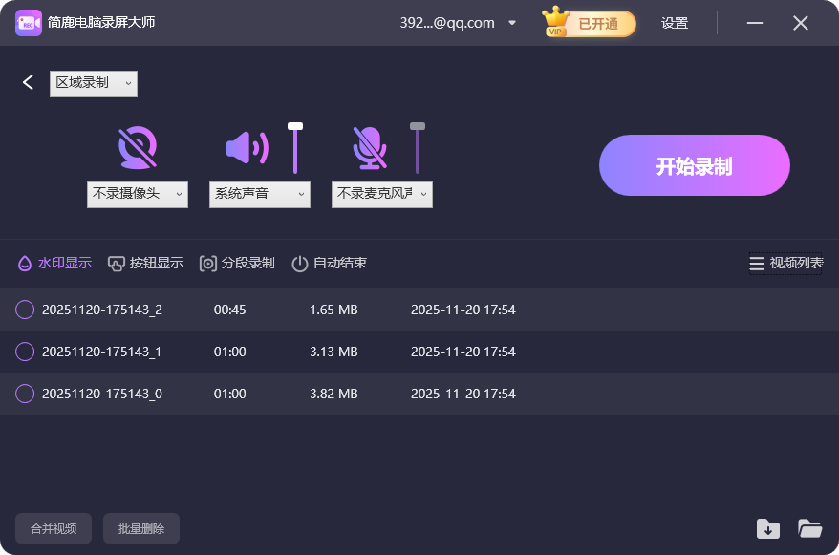This screenshot has height=555, width=839.
Task: Click the 自动结束 auto-end timer icon
Action: click(300, 263)
